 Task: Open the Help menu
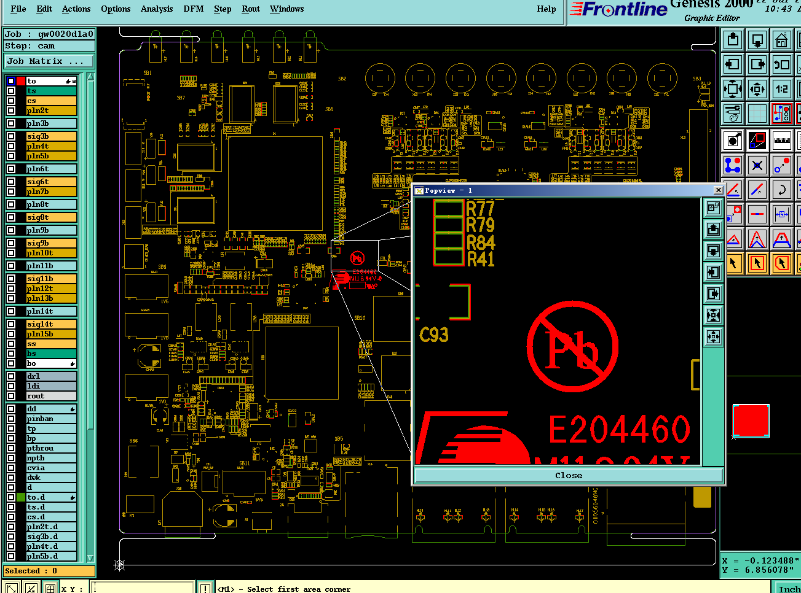click(546, 9)
